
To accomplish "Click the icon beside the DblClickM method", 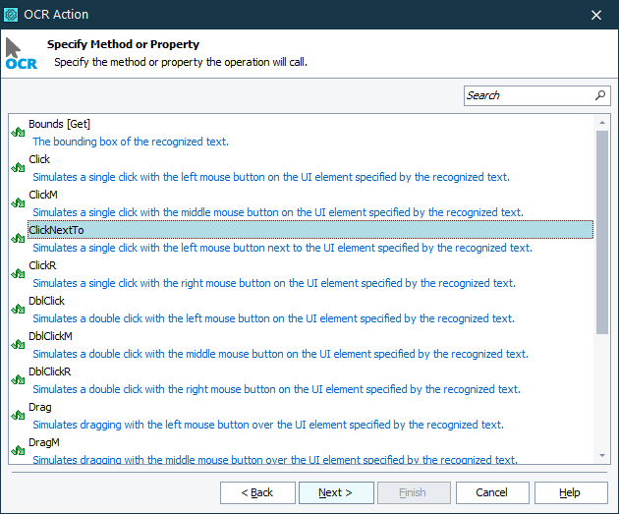I will (18, 344).
